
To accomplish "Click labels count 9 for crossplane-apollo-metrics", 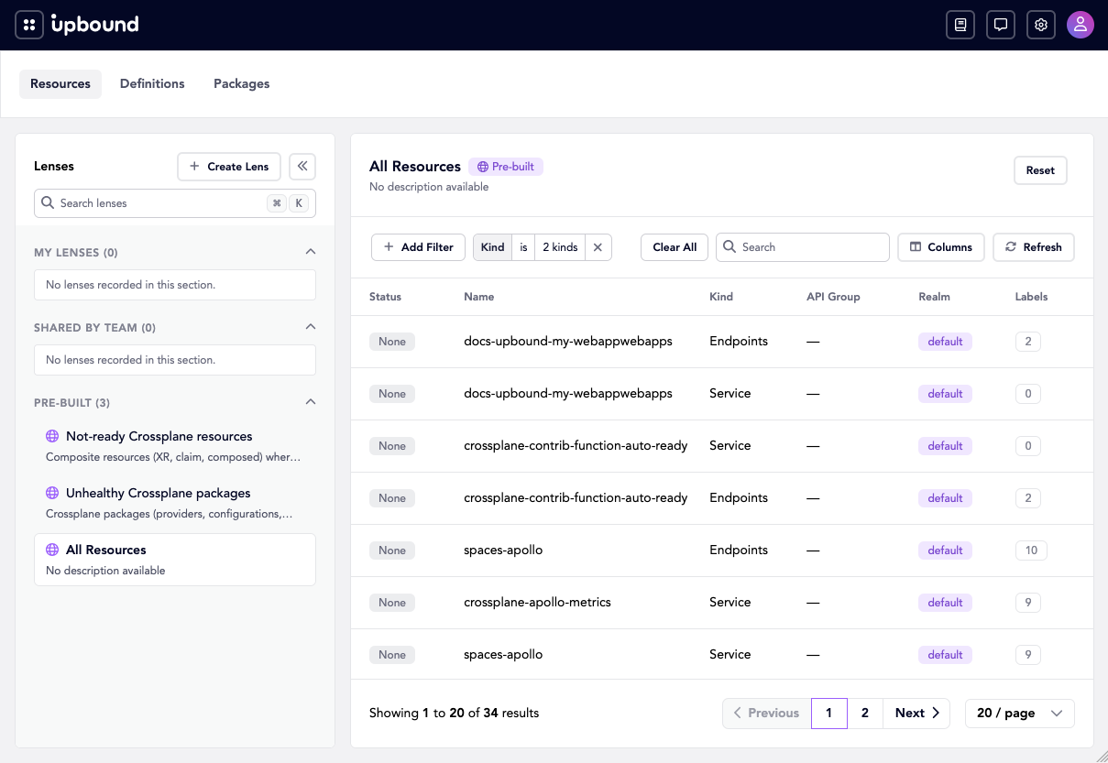I will pyautogui.click(x=1028, y=603).
